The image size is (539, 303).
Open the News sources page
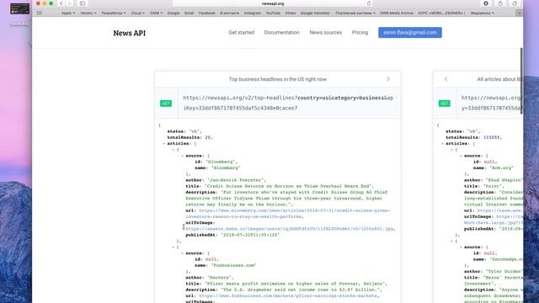pos(326,33)
